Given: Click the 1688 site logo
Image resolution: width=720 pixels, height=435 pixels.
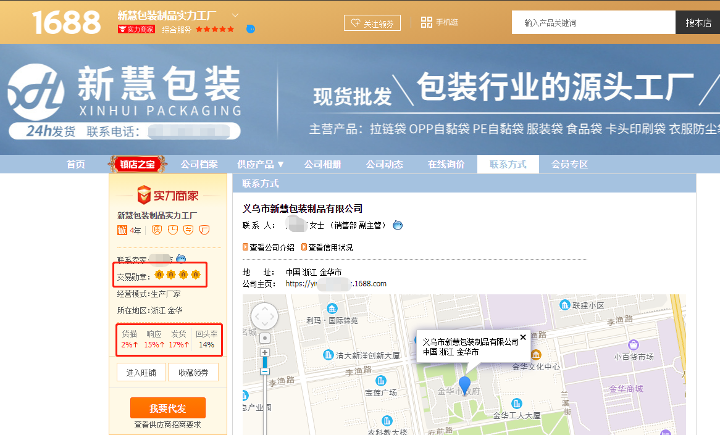Looking at the screenshot, I should (67, 22).
